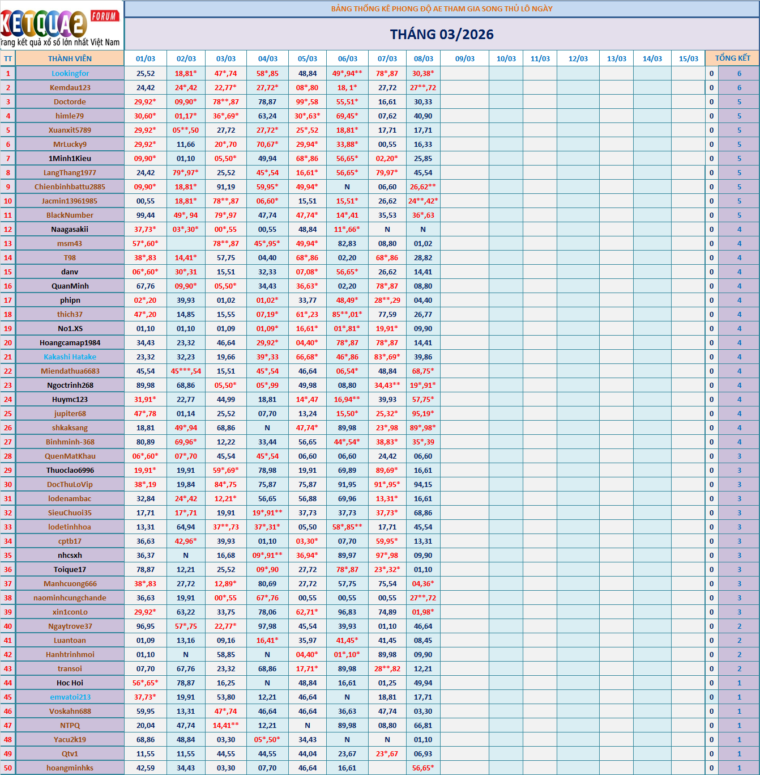Image resolution: width=760 pixels, height=775 pixels.
Task: Select the hoangminhks member row name
Action: [x=70, y=768]
